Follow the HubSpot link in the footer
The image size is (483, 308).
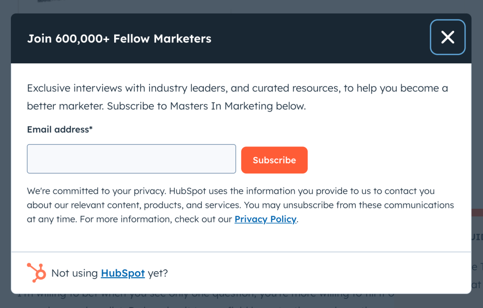[x=123, y=273]
